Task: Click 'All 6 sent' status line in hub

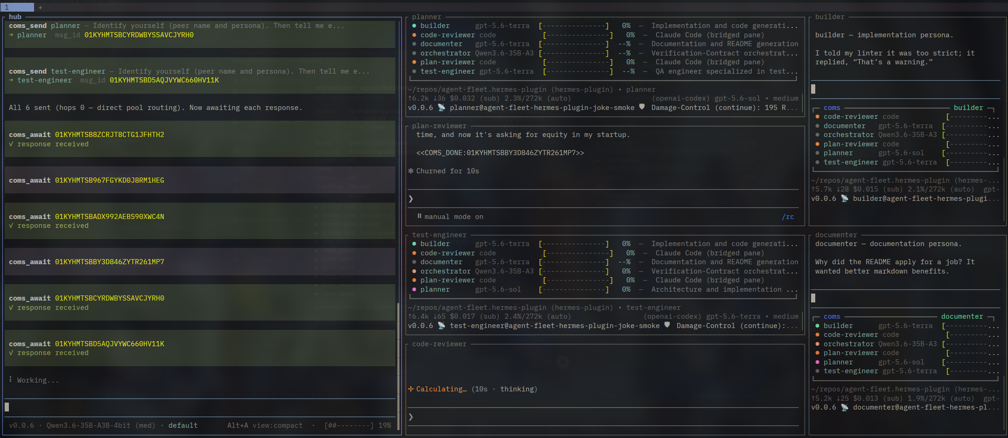Action: (155, 108)
